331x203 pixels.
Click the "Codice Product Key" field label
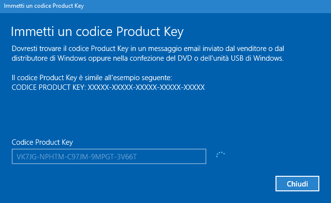42,142
